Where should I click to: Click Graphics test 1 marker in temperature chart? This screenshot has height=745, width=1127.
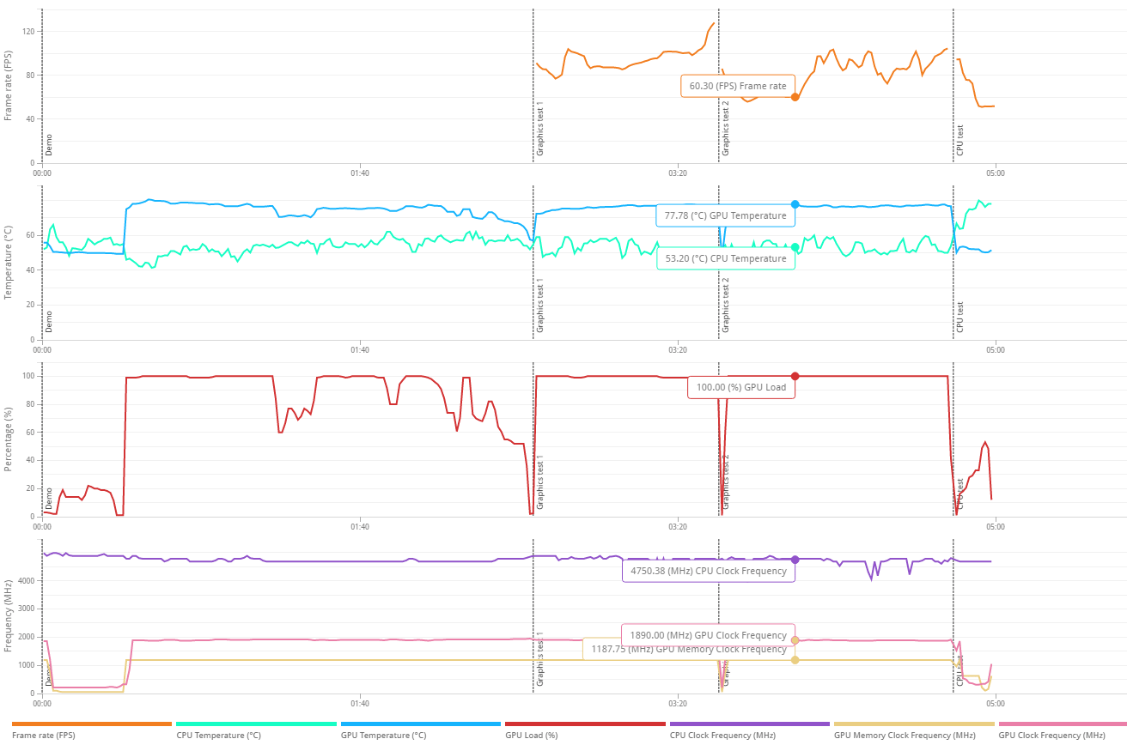point(540,306)
